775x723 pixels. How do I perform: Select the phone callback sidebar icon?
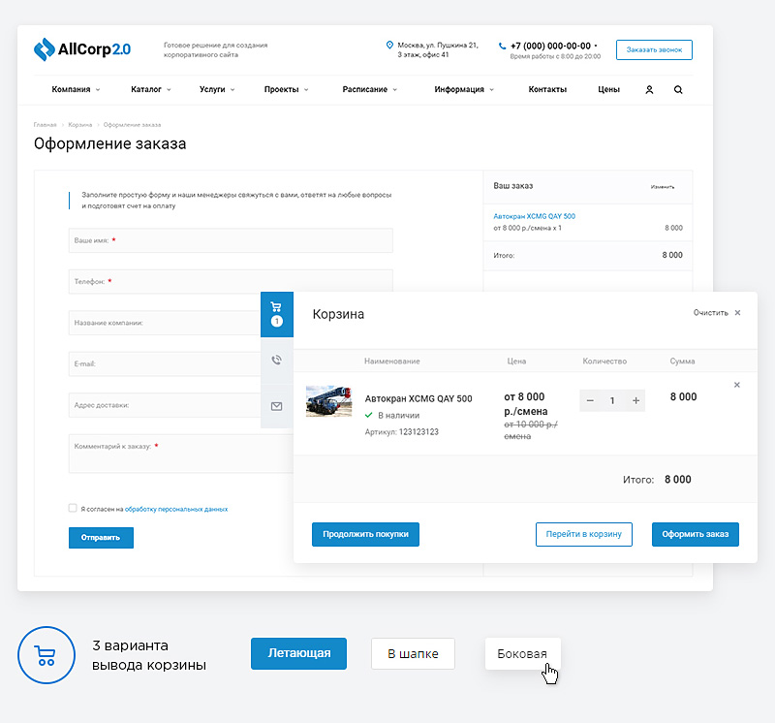[x=277, y=360]
